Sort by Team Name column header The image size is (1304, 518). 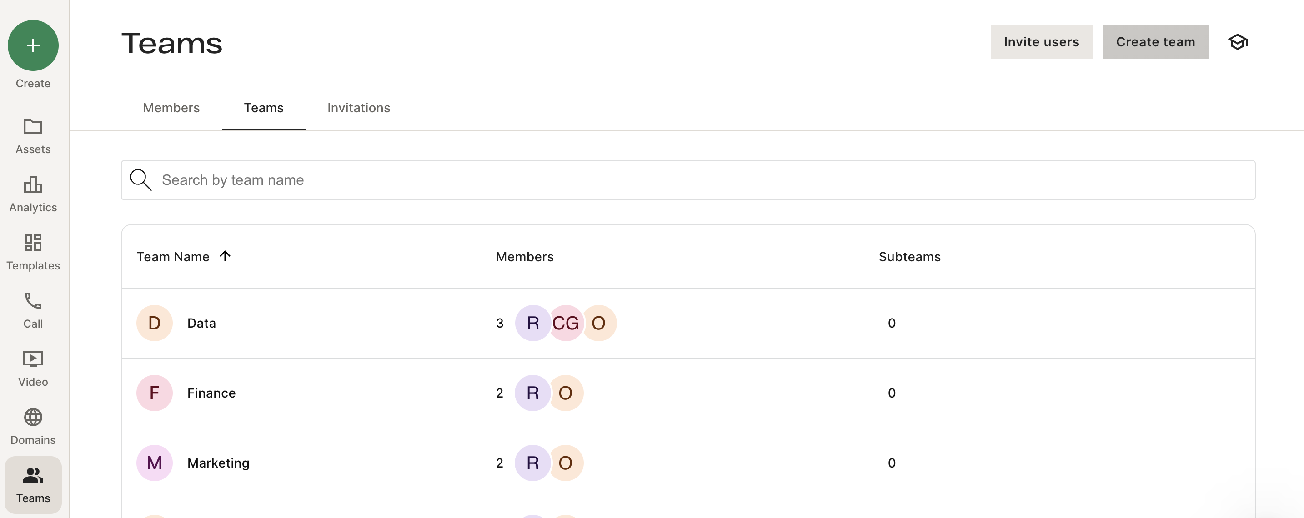tap(173, 256)
